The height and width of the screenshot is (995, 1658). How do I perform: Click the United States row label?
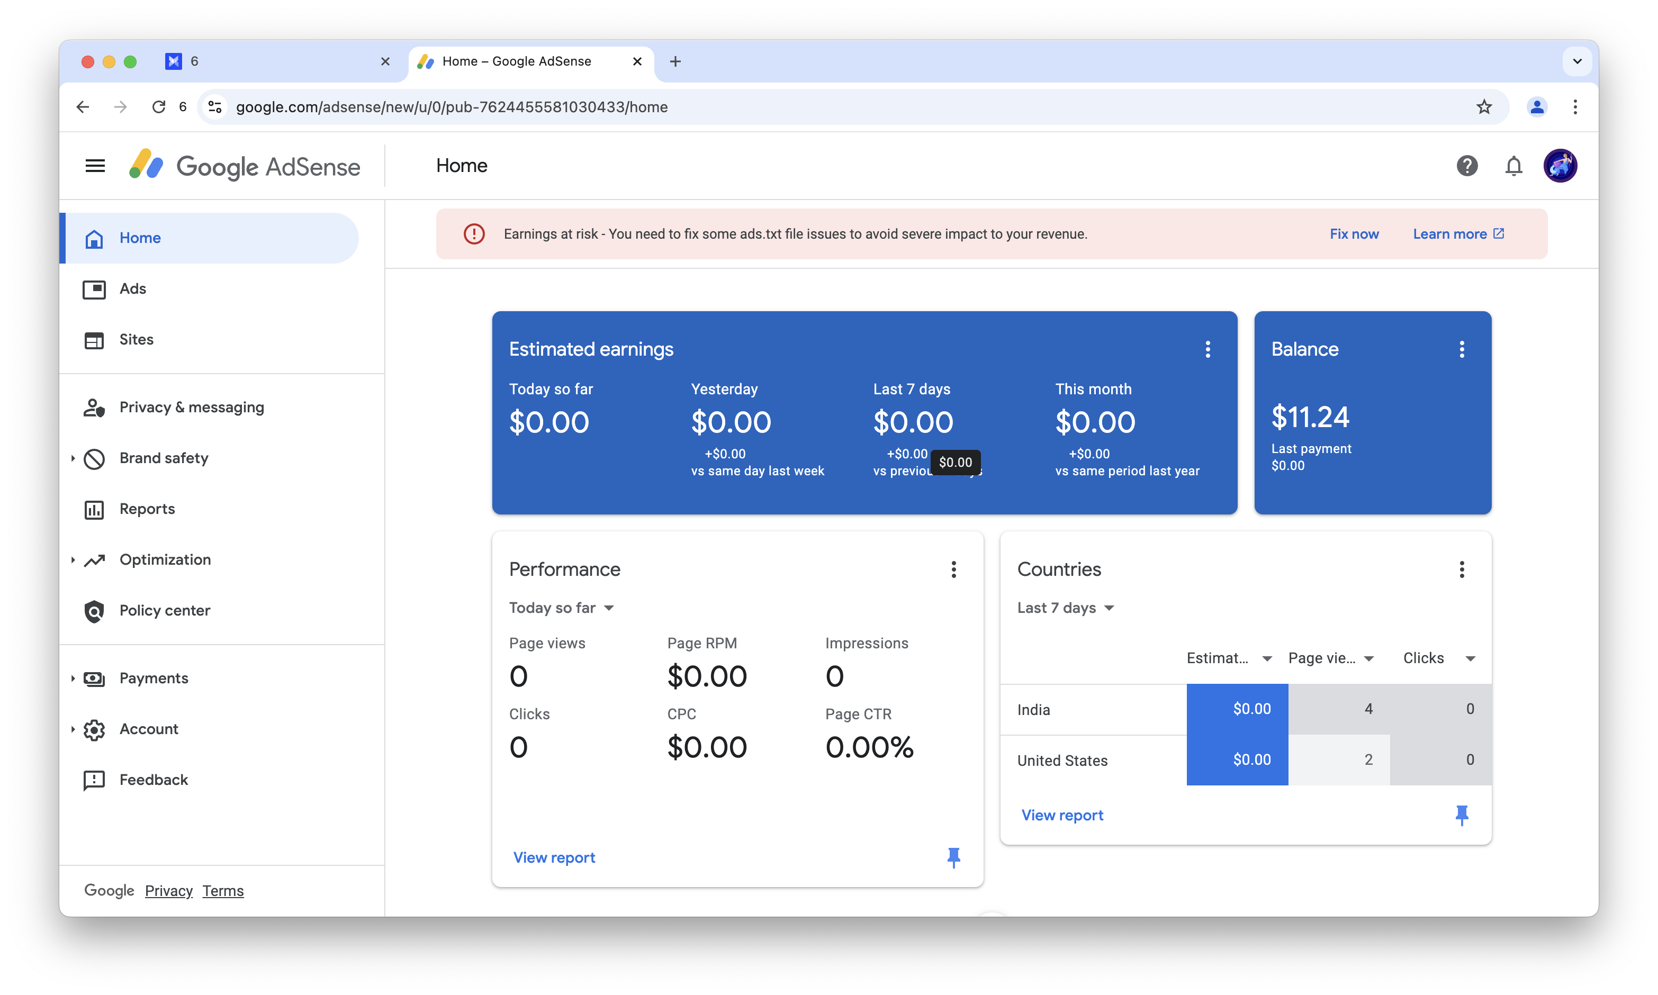[x=1062, y=761]
